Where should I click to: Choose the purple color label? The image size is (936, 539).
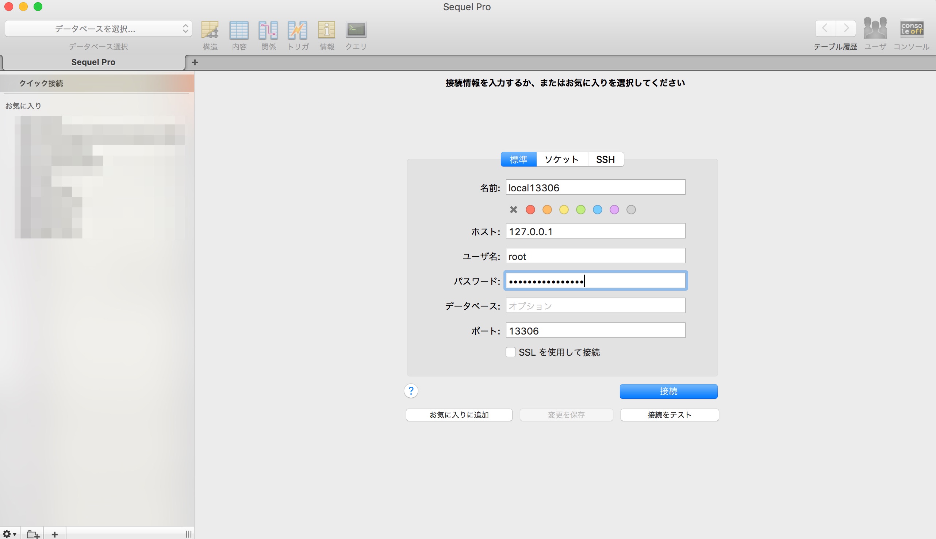tap(614, 210)
